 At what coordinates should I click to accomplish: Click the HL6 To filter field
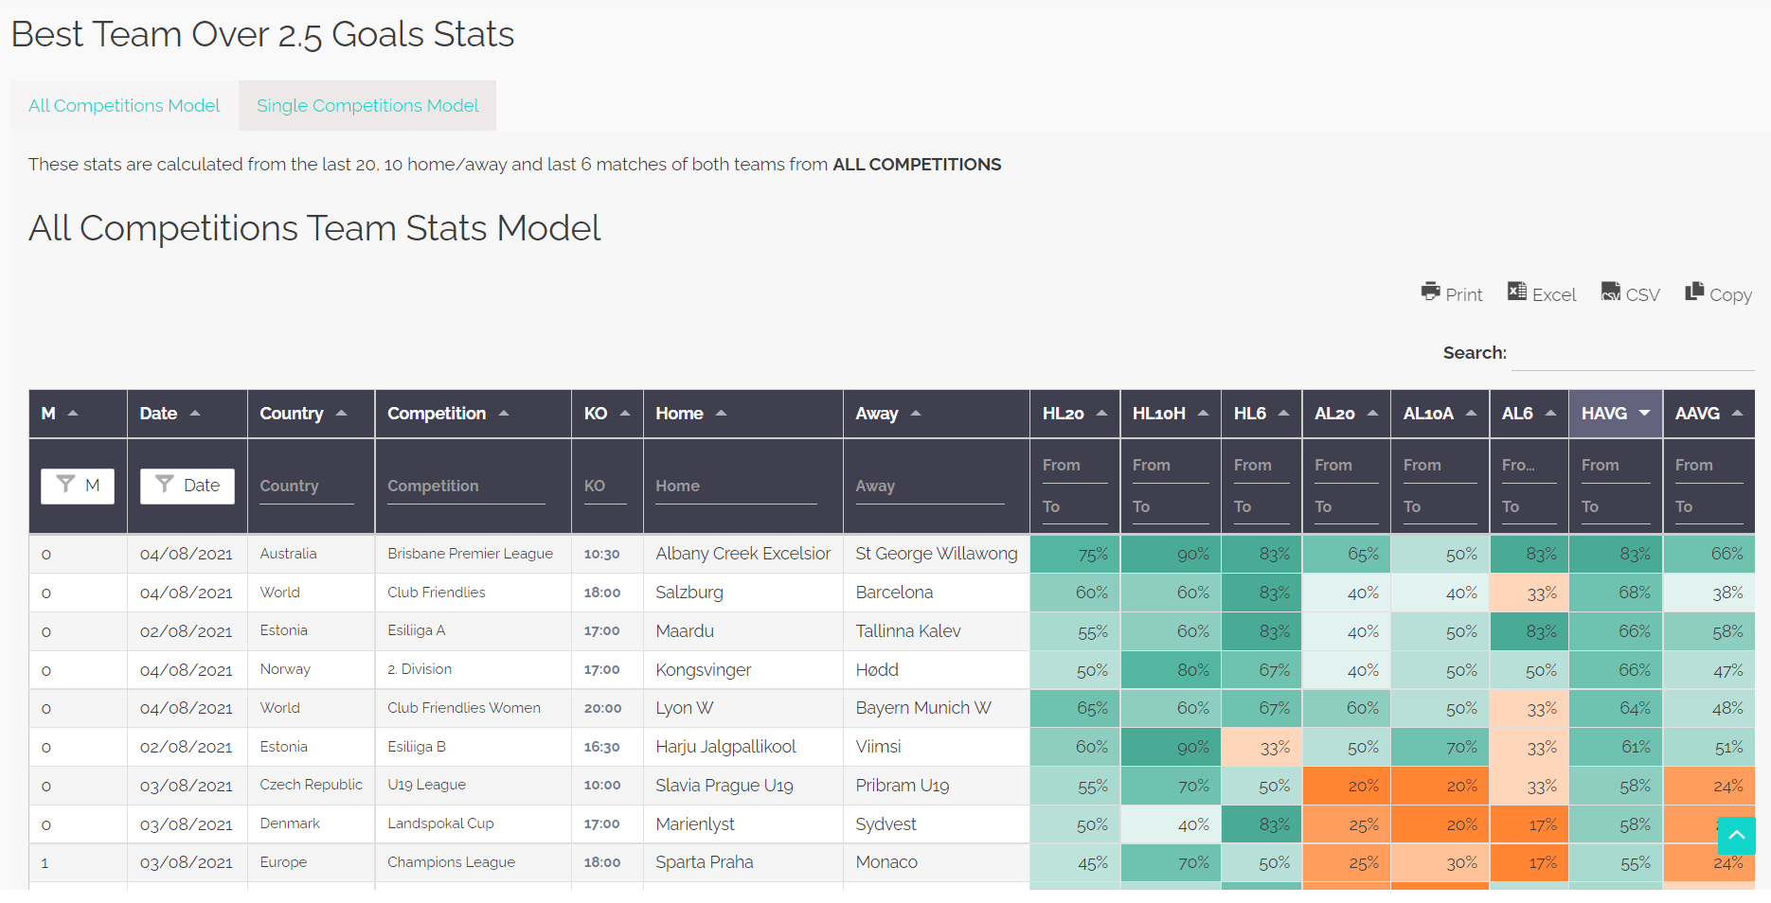1261,506
